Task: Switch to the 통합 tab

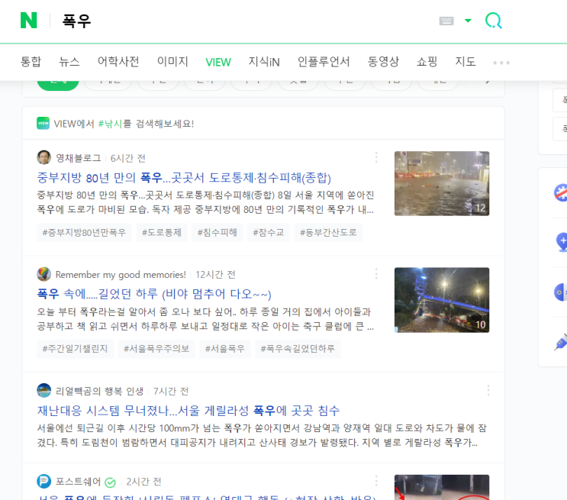Action: pos(31,62)
